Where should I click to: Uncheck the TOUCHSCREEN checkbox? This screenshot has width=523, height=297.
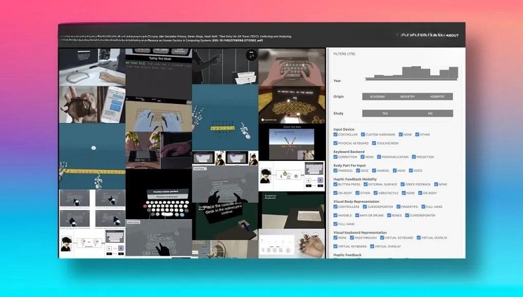tap(374, 143)
